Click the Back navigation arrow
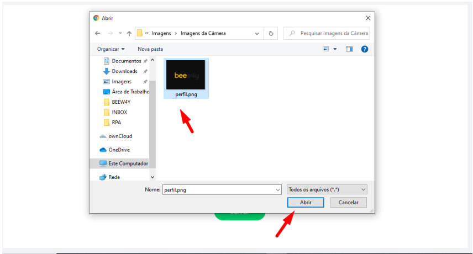The width and height of the screenshot is (473, 254). point(97,33)
